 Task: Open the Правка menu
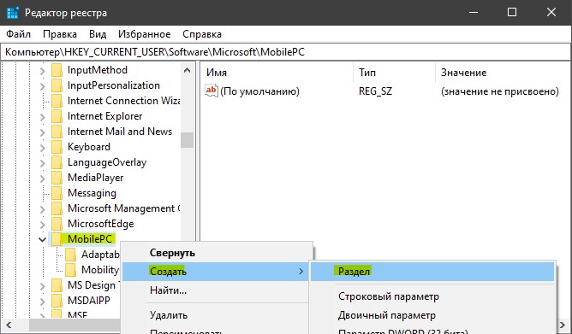pos(60,34)
